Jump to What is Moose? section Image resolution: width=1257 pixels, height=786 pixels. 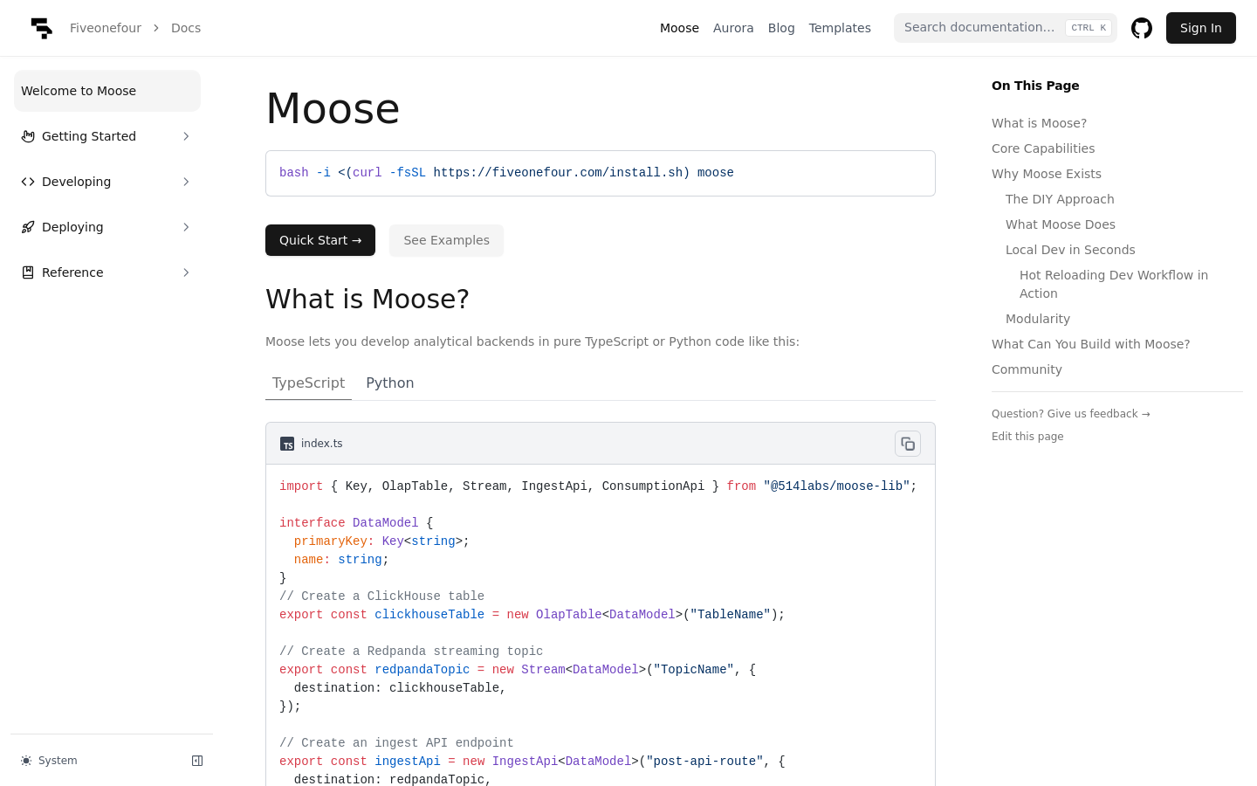(x=1039, y=123)
